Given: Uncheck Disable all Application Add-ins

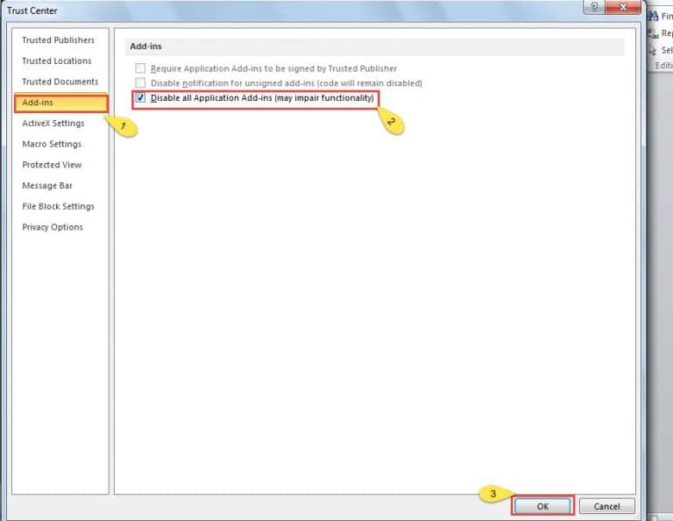Looking at the screenshot, I should 140,98.
